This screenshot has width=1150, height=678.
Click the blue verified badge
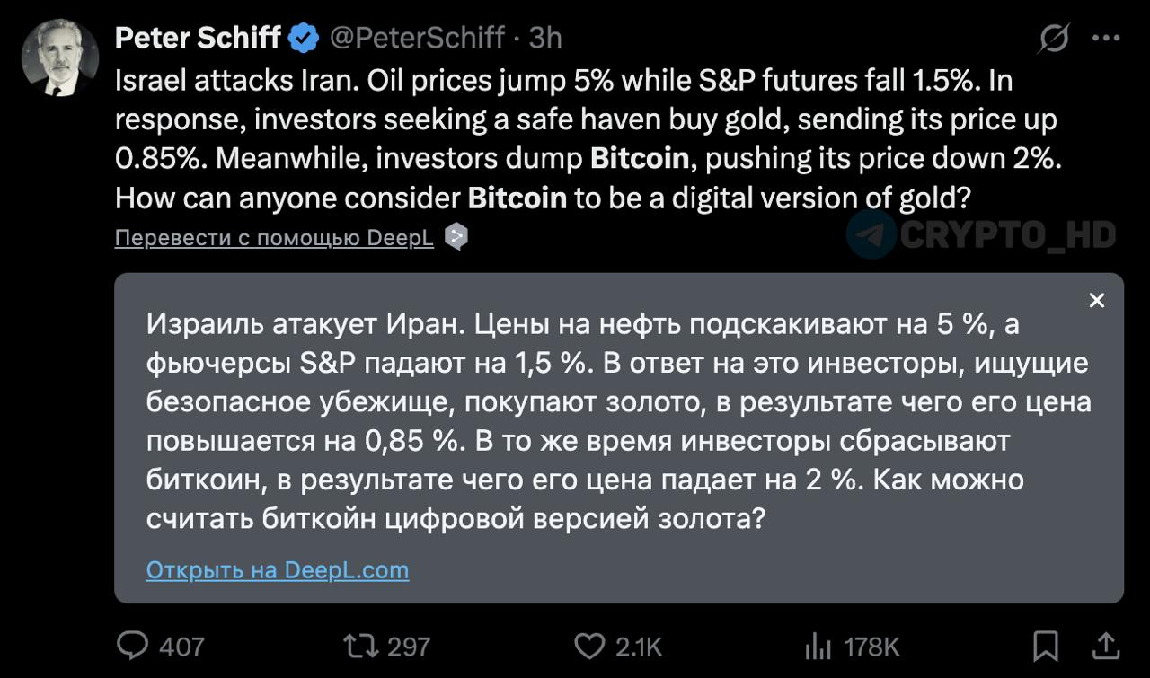click(x=303, y=38)
